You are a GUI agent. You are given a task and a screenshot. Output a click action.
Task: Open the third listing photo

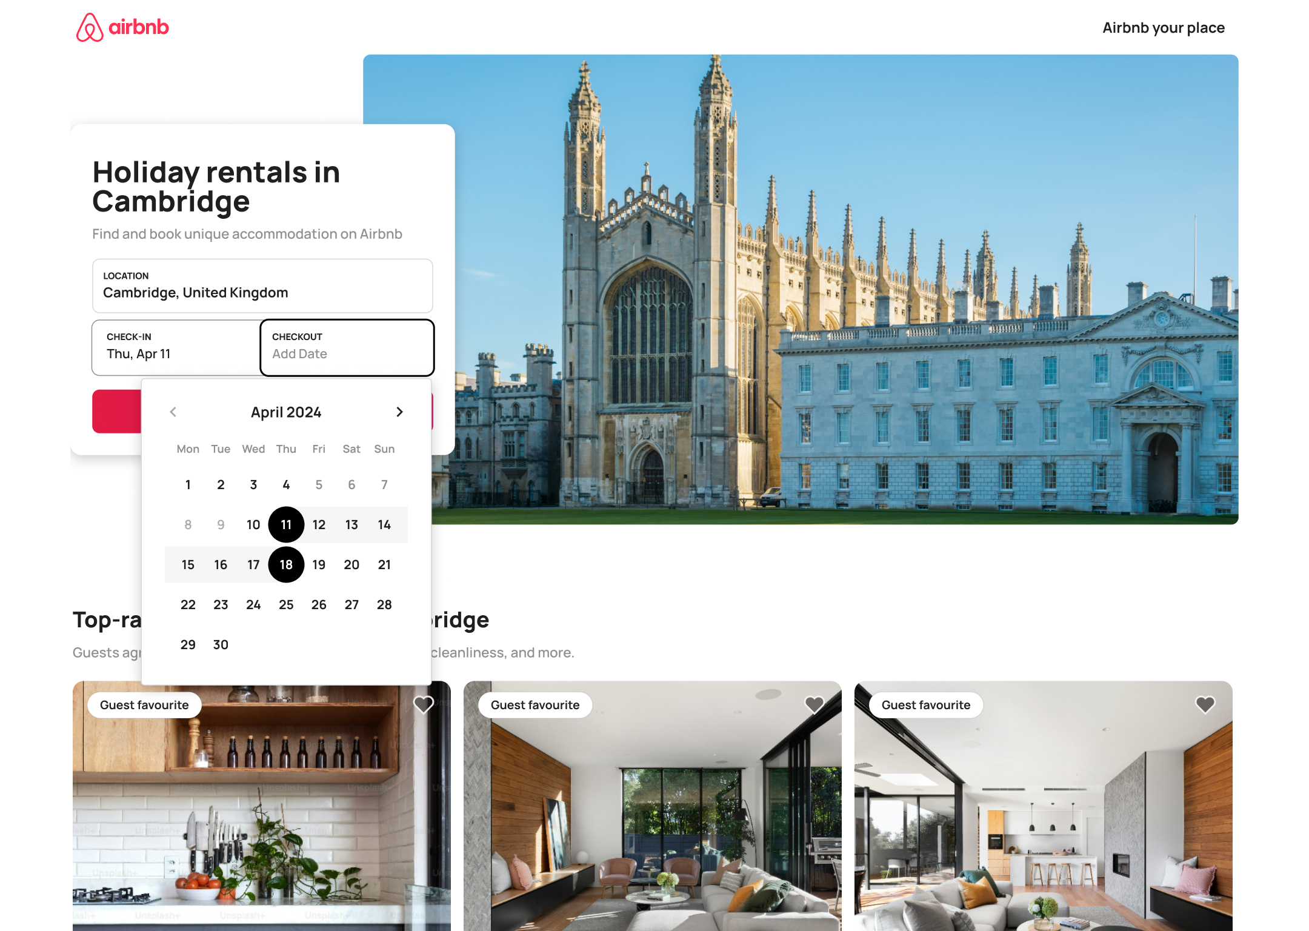pyautogui.click(x=1043, y=818)
